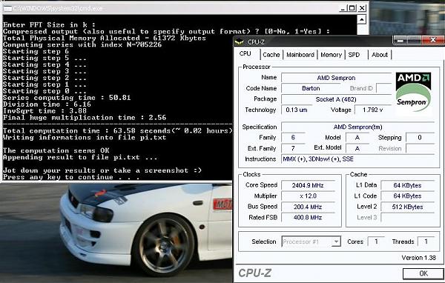Click the Ext. Family value '7'
The width and height of the screenshot is (445, 283).
(x=293, y=148)
